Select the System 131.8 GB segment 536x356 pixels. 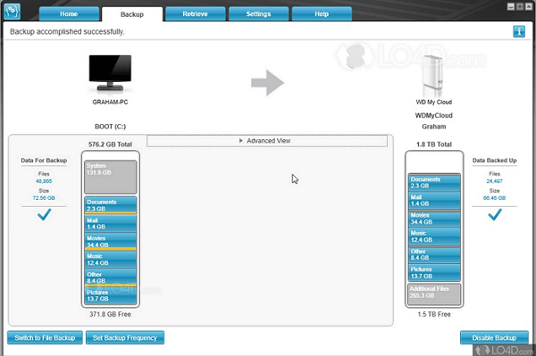tap(111, 177)
